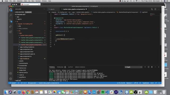The width and height of the screenshot is (170, 95).
Task: Launch Firefox from the Dock
Action: [24, 92]
